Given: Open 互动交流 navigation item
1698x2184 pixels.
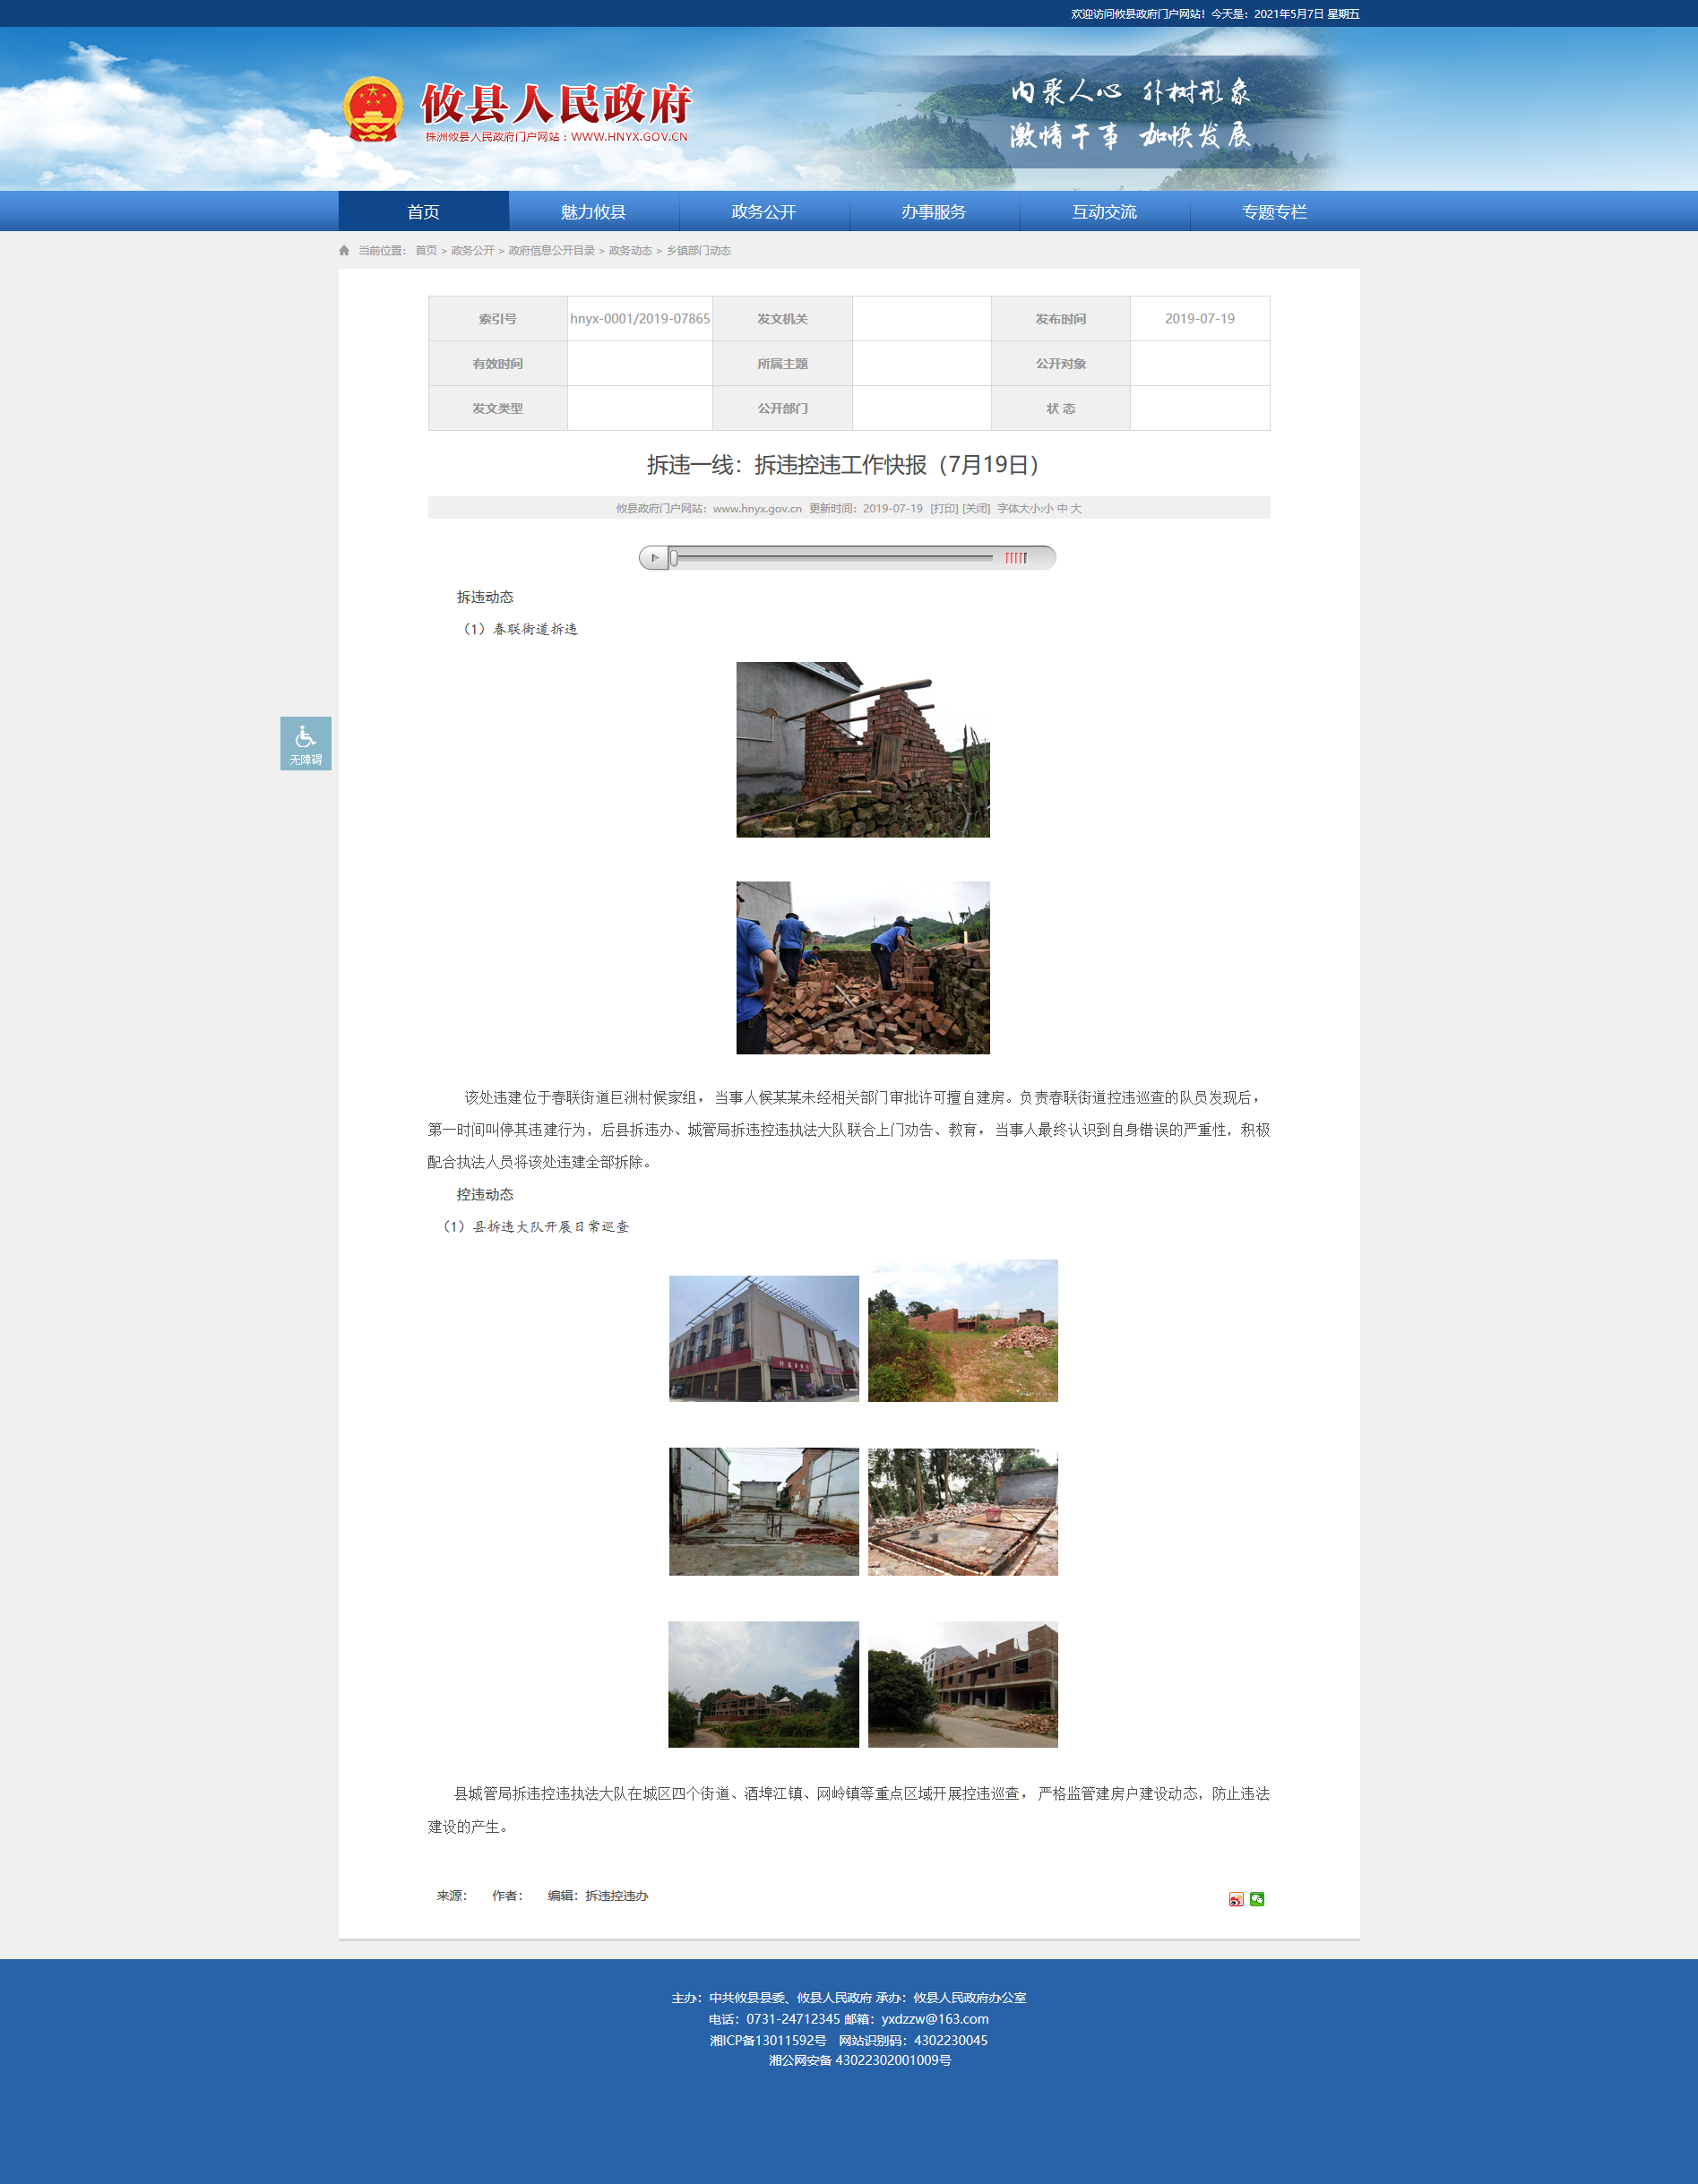Looking at the screenshot, I should (1105, 212).
